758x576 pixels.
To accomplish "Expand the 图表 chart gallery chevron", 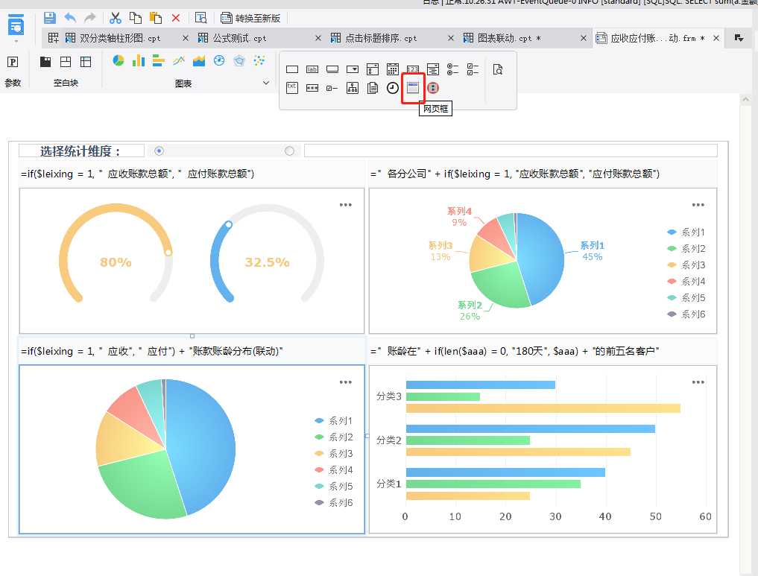I will click(266, 83).
